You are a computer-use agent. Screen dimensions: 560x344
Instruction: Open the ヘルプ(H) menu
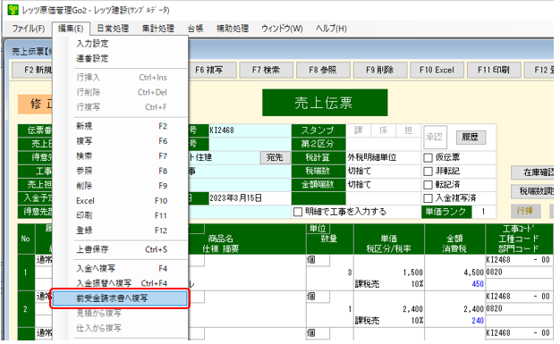331,29
